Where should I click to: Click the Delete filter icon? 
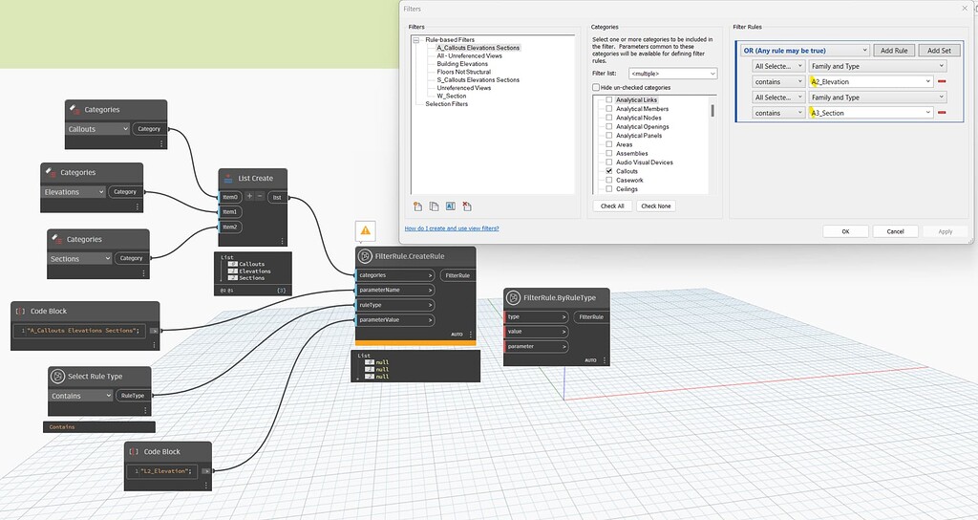click(466, 206)
